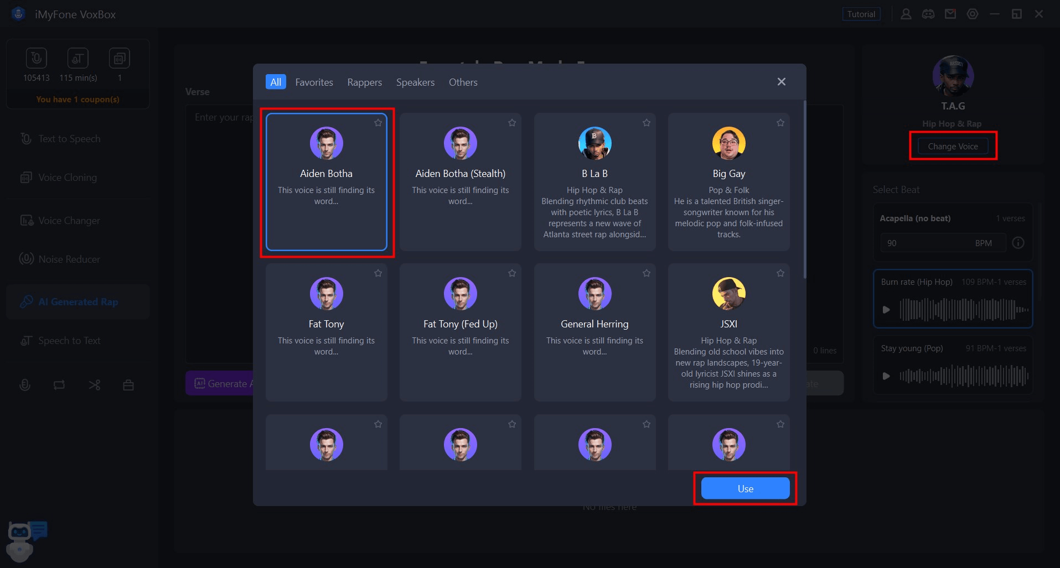Choose the B La B voice avatar
This screenshot has height=568, width=1060.
tap(594, 143)
